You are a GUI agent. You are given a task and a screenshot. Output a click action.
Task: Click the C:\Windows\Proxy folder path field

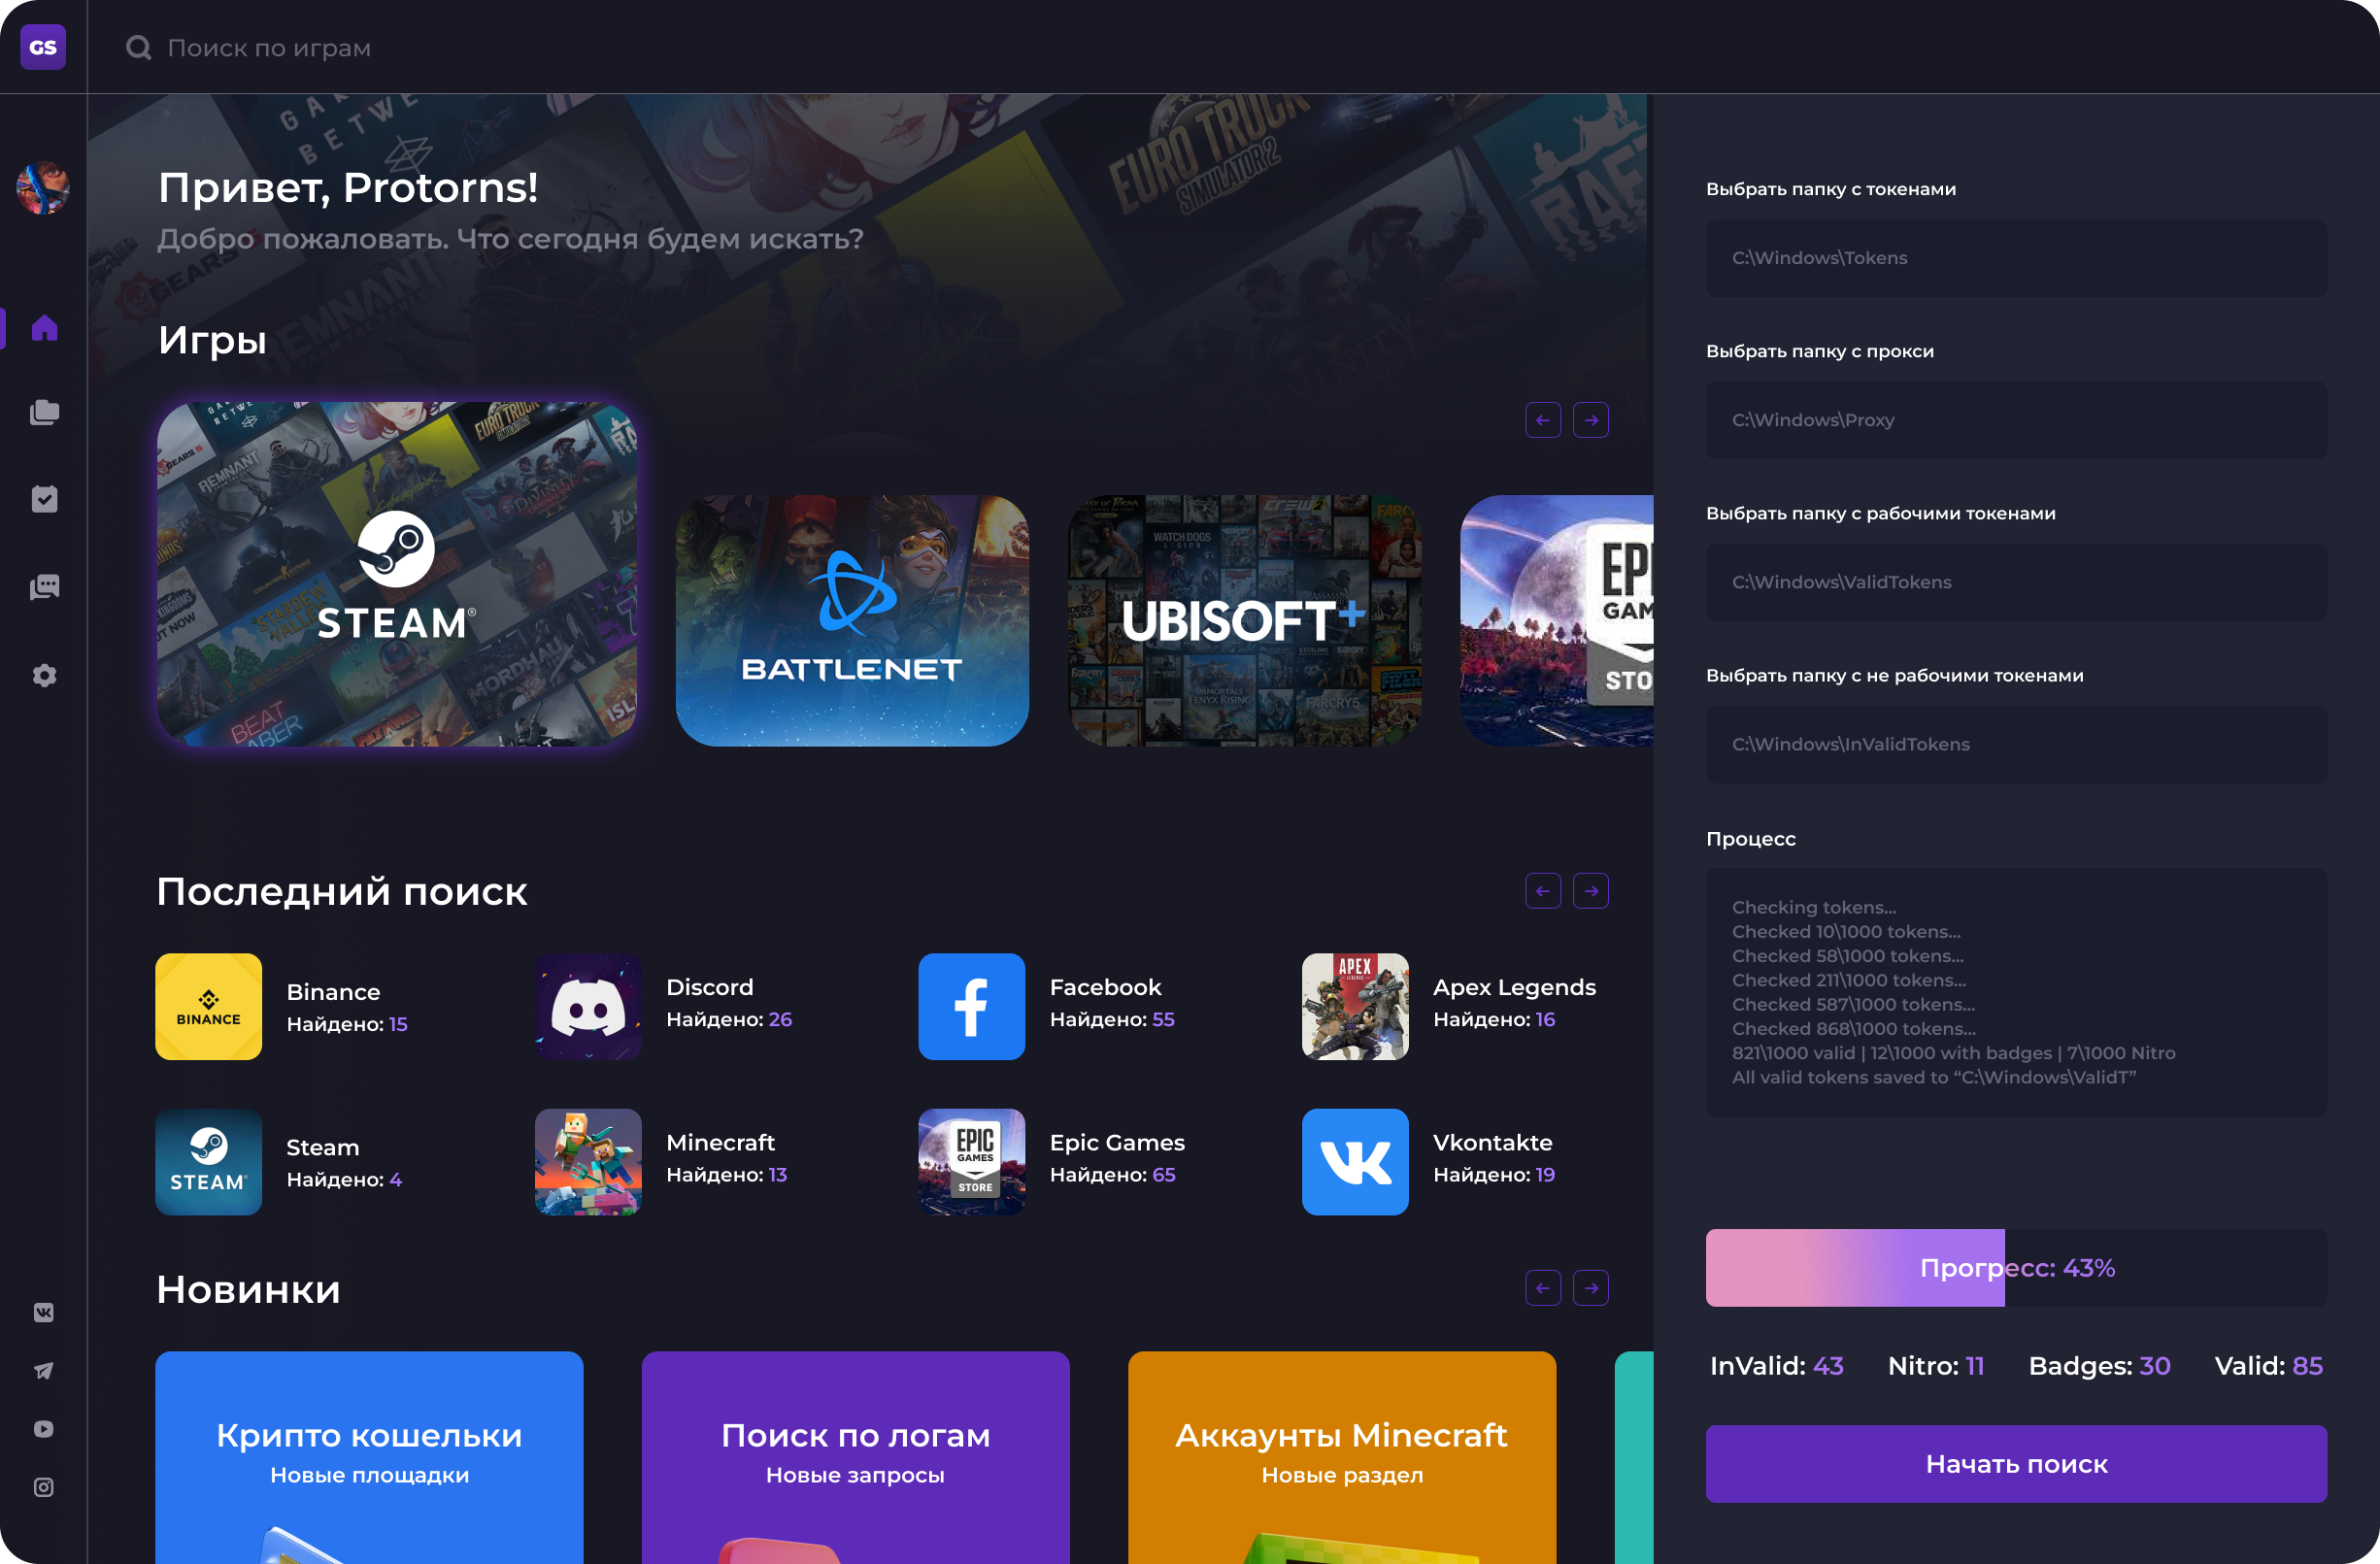[x=2015, y=420]
